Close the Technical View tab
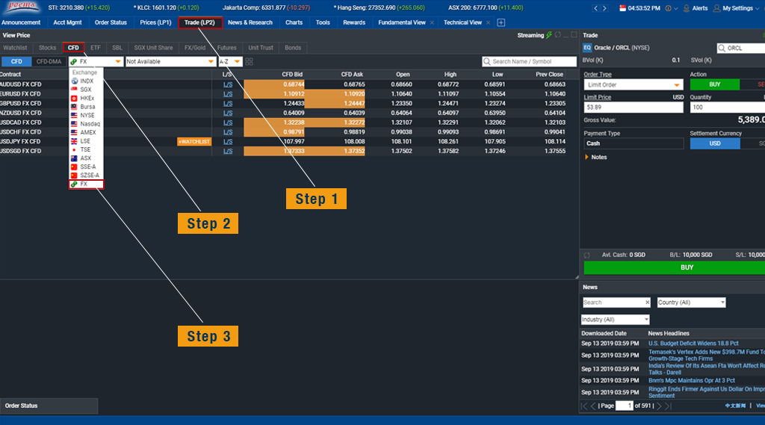Viewport: 765px width, 425px height. (488, 22)
